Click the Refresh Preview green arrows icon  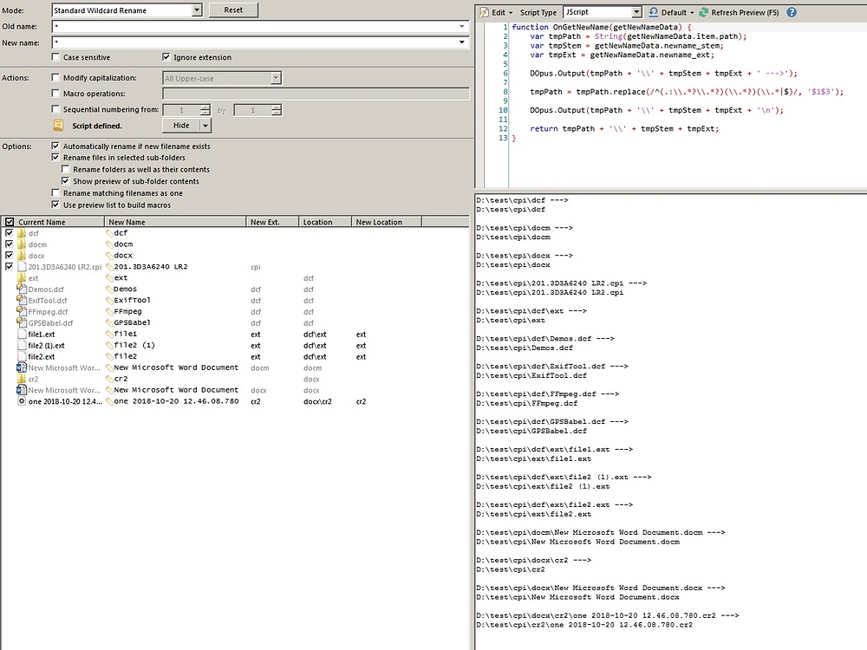pyautogui.click(x=705, y=10)
